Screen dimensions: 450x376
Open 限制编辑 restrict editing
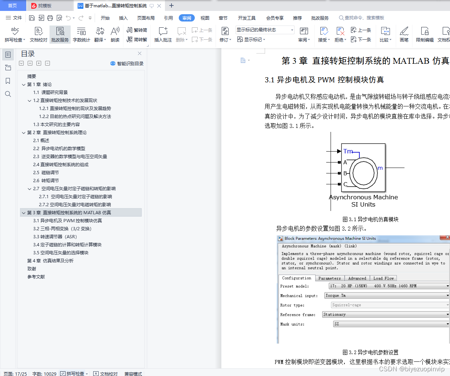click(424, 35)
